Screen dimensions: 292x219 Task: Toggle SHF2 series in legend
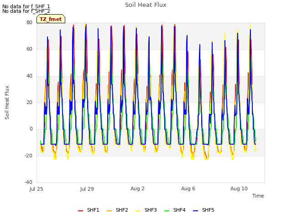click(117, 210)
